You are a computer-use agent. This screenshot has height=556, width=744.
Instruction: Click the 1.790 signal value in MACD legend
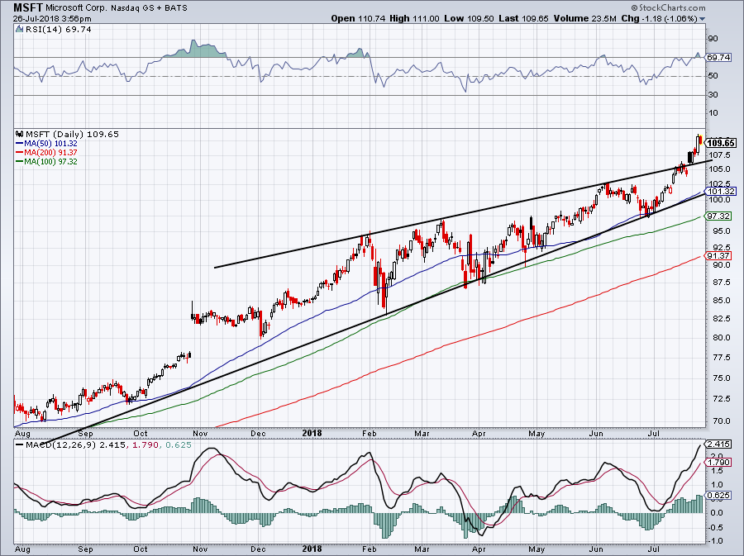pyautogui.click(x=144, y=445)
